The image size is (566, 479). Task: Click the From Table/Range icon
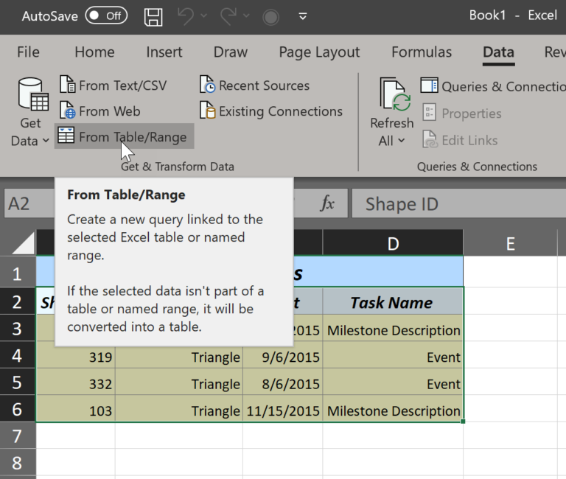tap(66, 135)
